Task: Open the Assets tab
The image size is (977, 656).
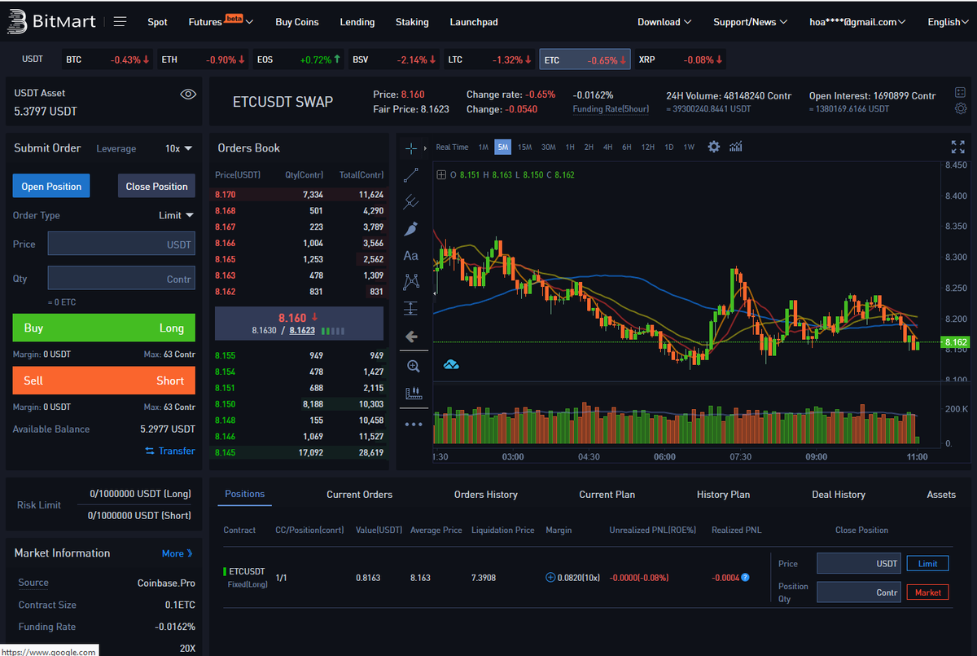Action: (x=941, y=495)
